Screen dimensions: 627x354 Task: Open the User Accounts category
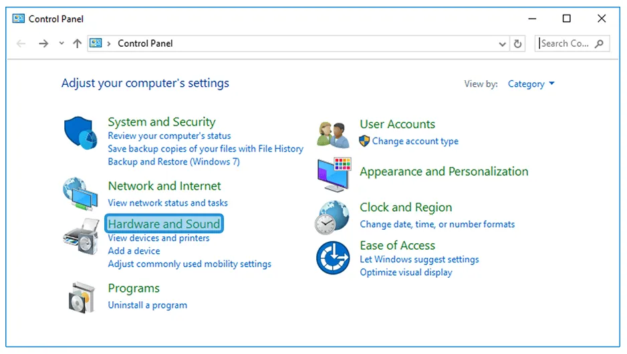pos(397,124)
